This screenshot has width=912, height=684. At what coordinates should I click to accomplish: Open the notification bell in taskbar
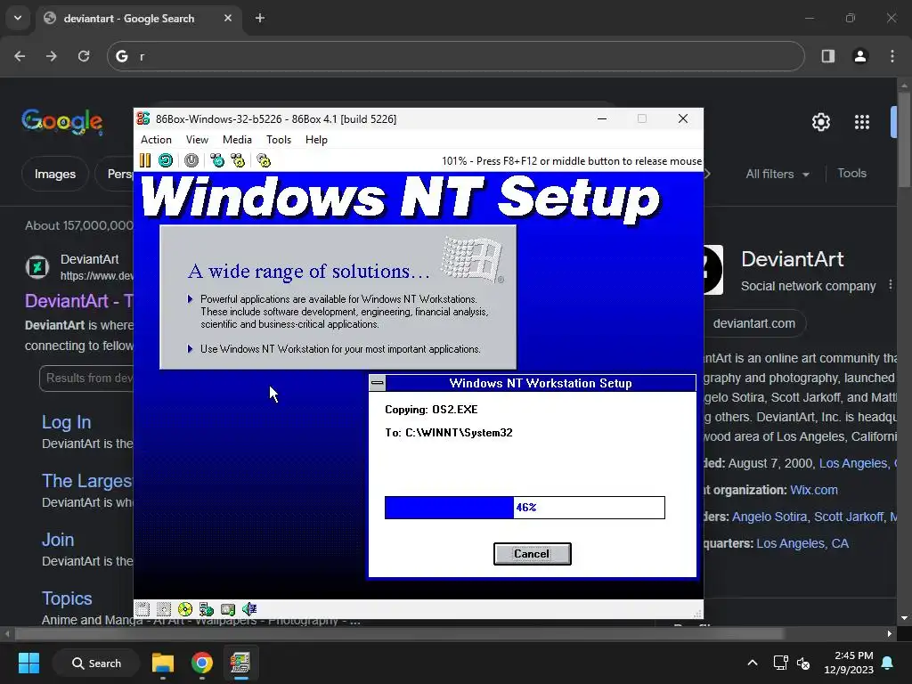tap(888, 663)
